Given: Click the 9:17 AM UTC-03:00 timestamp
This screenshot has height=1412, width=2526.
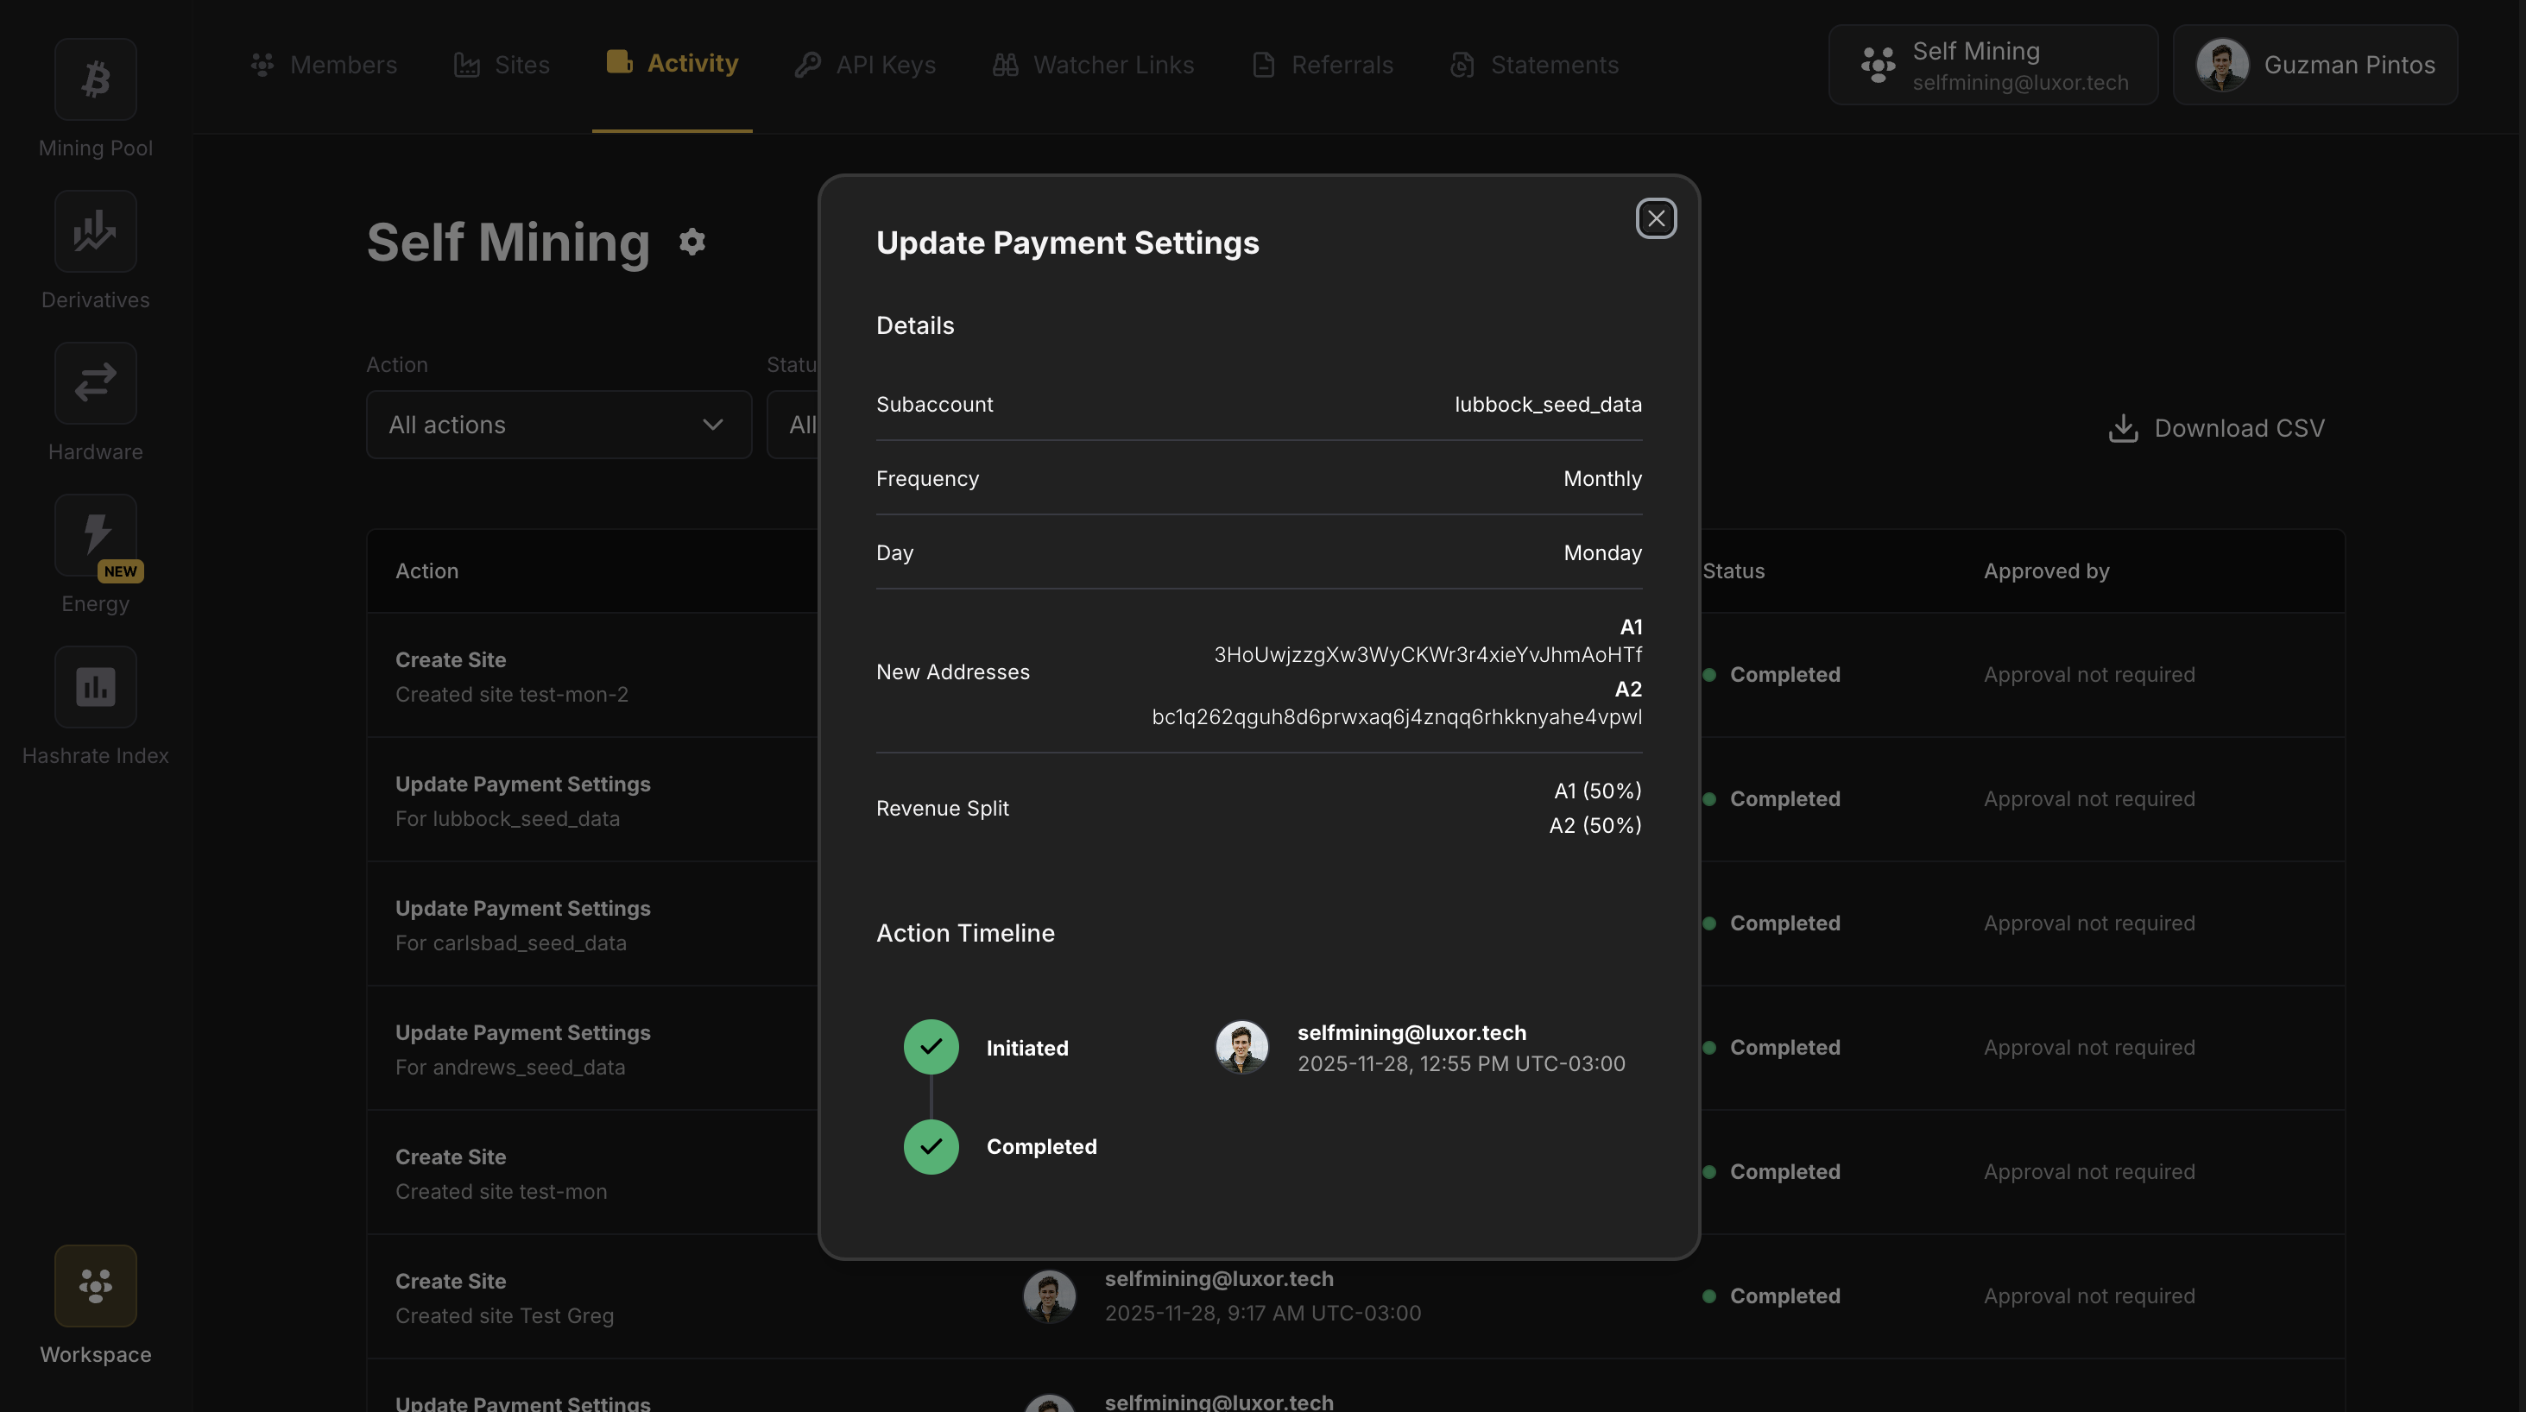Looking at the screenshot, I should pos(1263,1313).
